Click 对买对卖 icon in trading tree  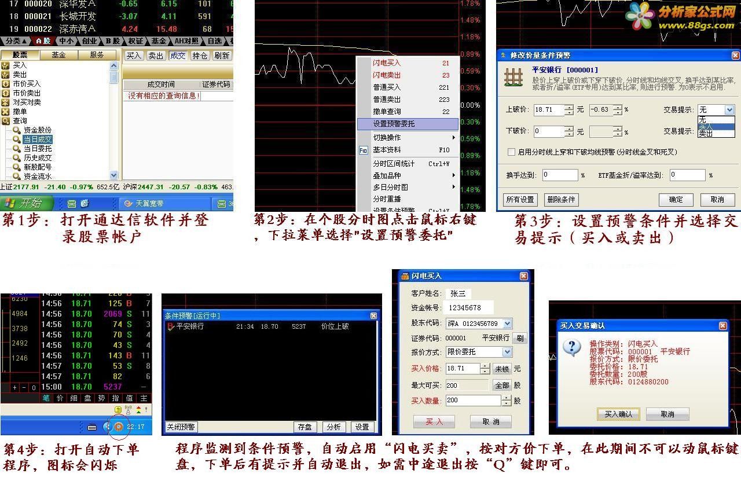(6, 102)
